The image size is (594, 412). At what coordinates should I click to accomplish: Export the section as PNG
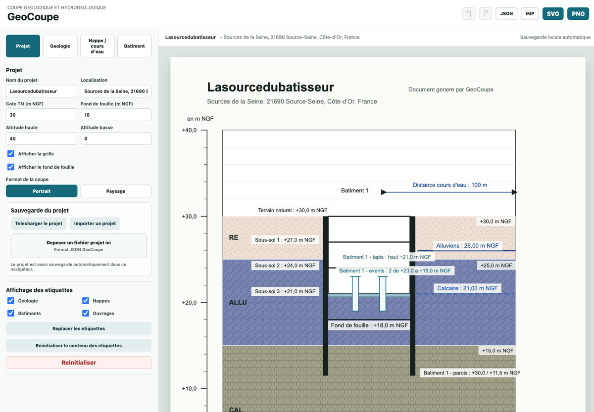click(578, 13)
